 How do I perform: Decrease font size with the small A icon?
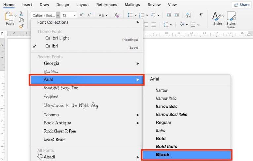click(x=89, y=15)
